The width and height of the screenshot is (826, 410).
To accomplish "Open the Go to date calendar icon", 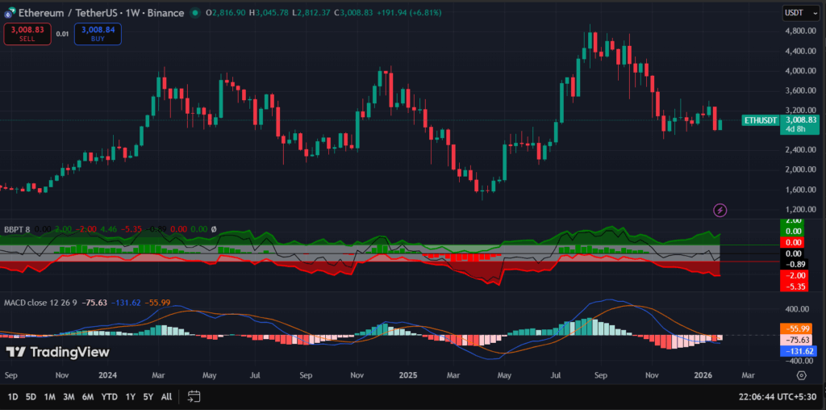I will 194,396.
